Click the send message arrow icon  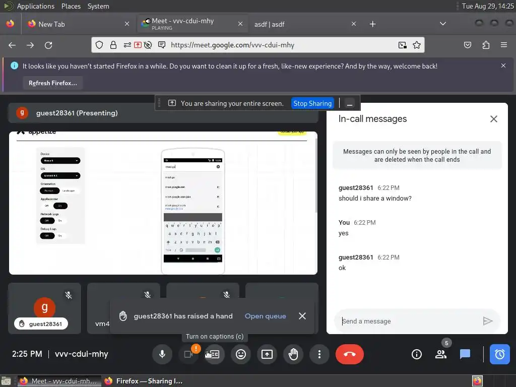(x=487, y=321)
